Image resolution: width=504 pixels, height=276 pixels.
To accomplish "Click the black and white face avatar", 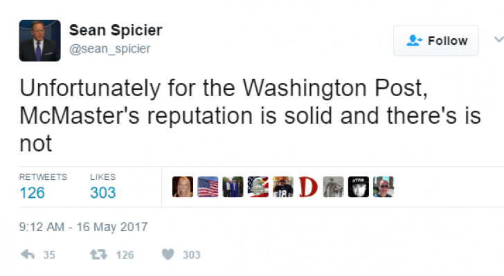I will click(x=359, y=187).
